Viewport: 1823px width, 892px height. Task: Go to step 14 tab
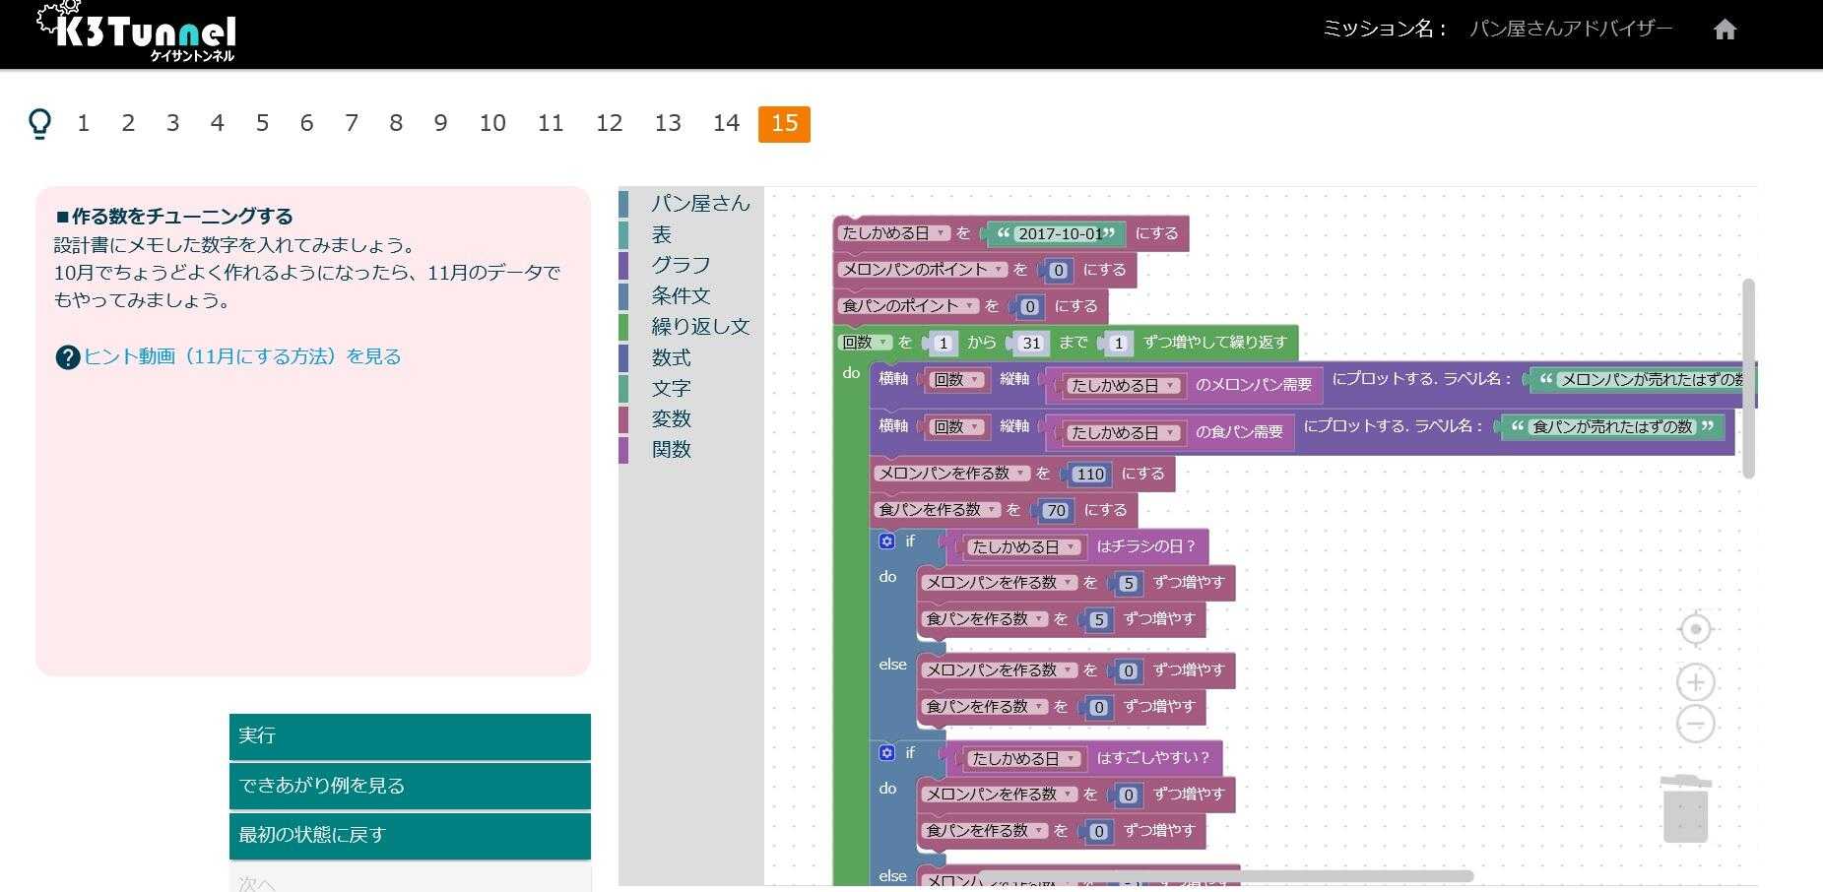(x=726, y=124)
